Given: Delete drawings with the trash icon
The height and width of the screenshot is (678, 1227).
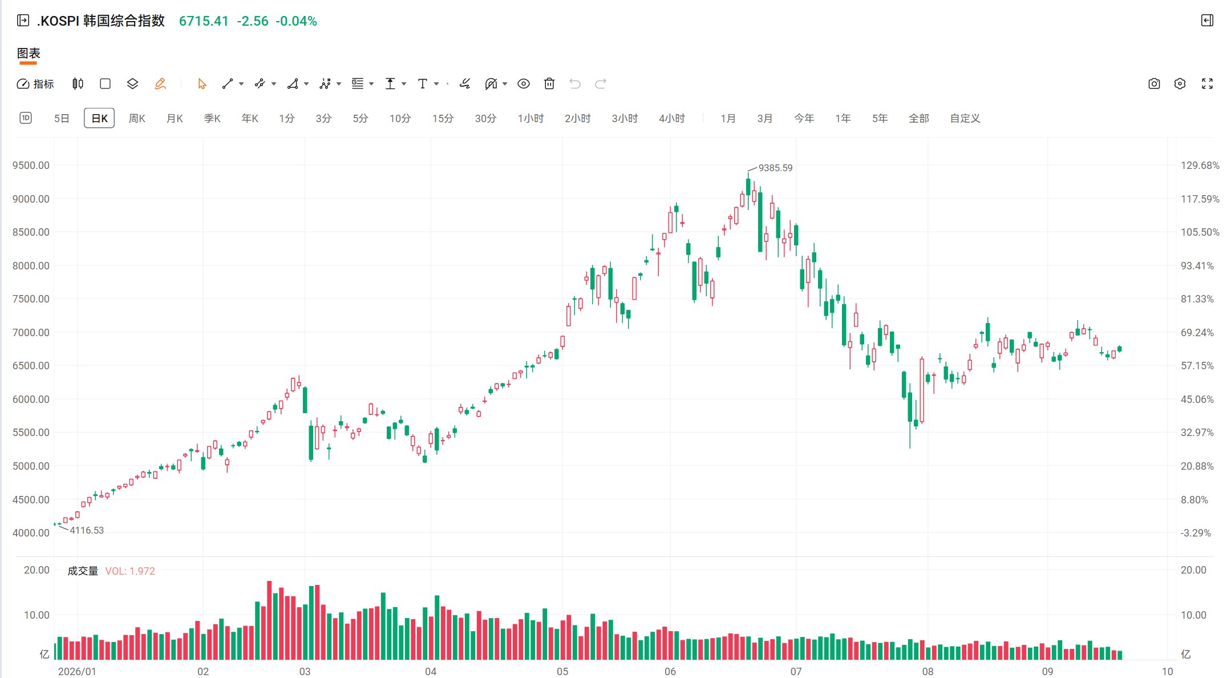Looking at the screenshot, I should point(549,84).
